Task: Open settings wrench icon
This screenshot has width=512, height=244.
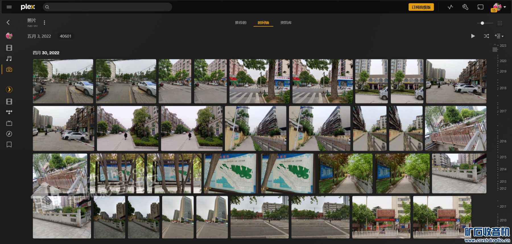Action: click(x=465, y=7)
